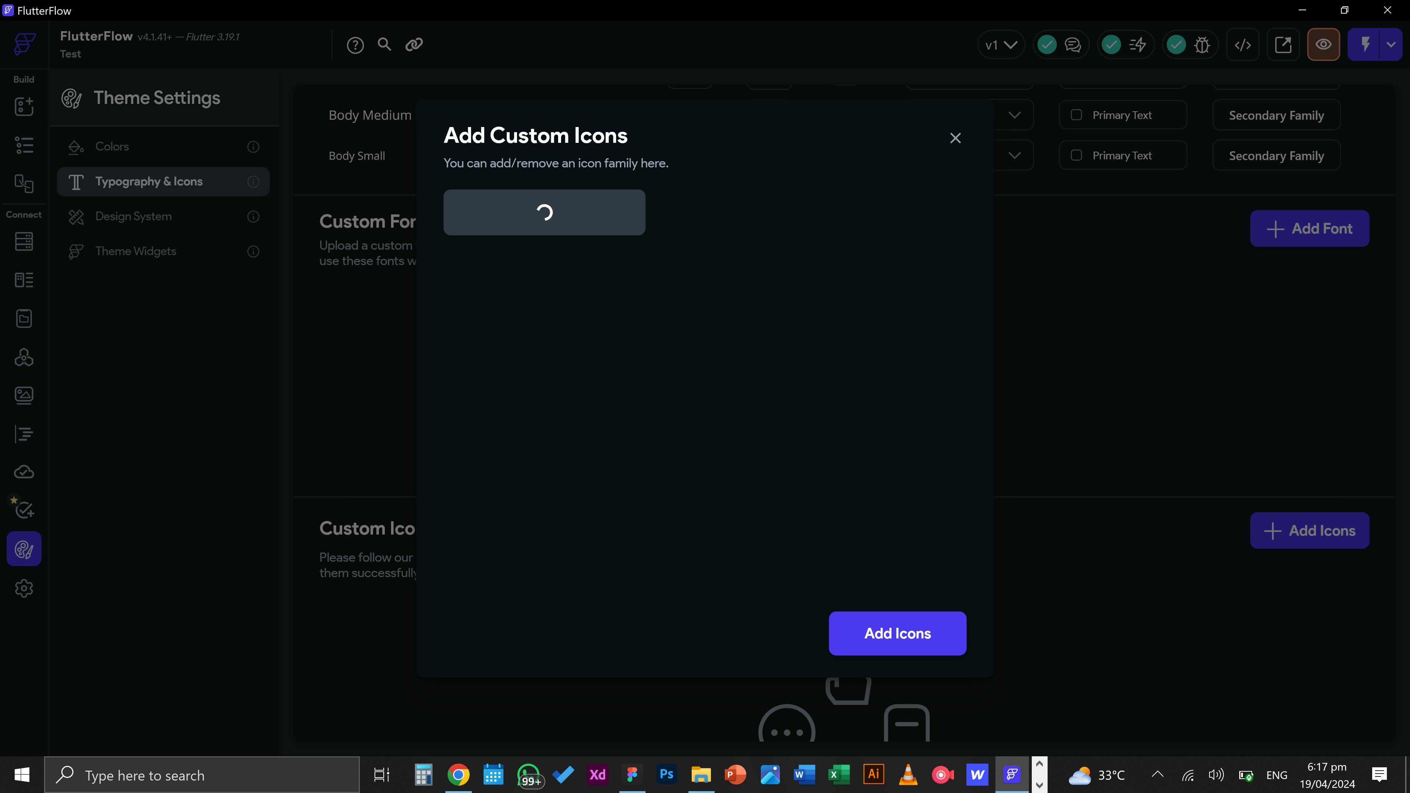Open the debug bug icon in top bar
The width and height of the screenshot is (1410, 793).
1202,45
